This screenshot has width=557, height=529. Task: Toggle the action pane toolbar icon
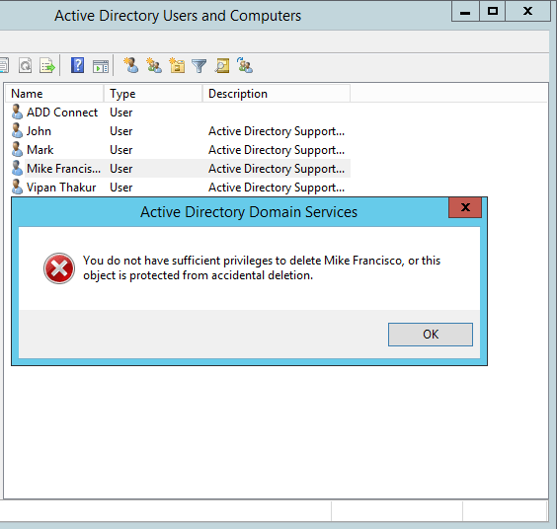tap(101, 66)
